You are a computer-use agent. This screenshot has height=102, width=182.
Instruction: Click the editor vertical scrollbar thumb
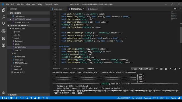(181, 35)
